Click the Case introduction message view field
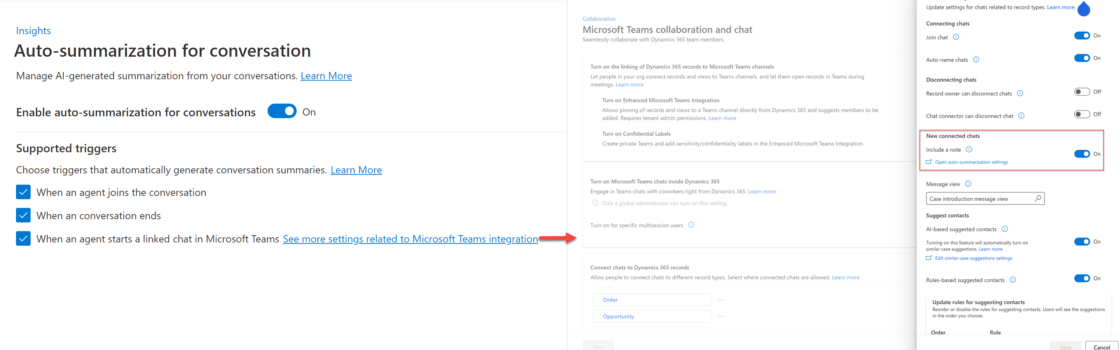1120x350 pixels. (x=985, y=199)
